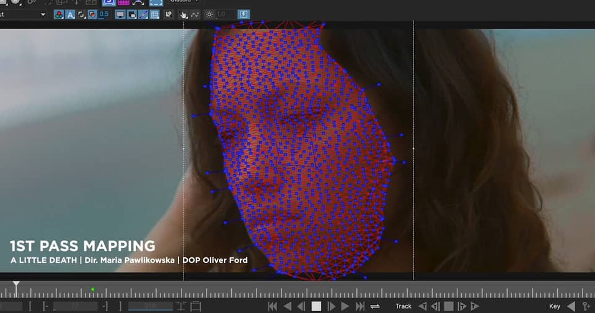The image size is (595, 313).
Task: Track backward one frame
Action: pyautogui.click(x=436, y=306)
